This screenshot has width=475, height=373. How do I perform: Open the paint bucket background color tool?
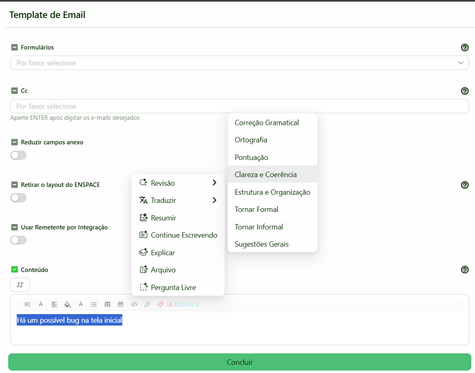[68, 304]
